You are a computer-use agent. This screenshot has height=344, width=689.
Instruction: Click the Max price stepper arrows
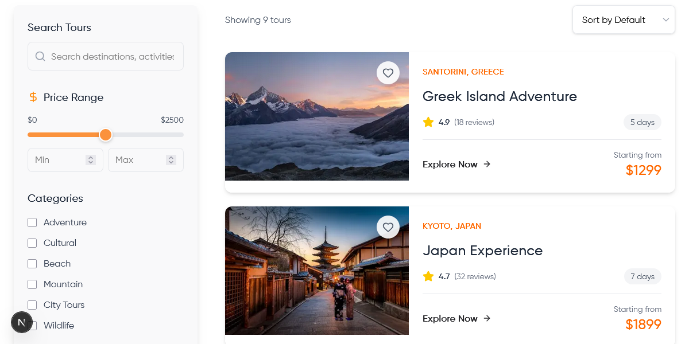pyautogui.click(x=171, y=160)
